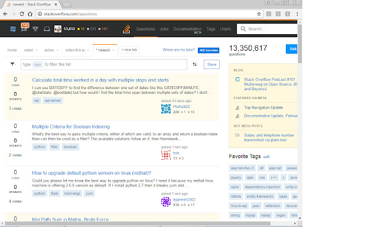
Task: Open Where are my tabs? link
Action: pos(178,50)
